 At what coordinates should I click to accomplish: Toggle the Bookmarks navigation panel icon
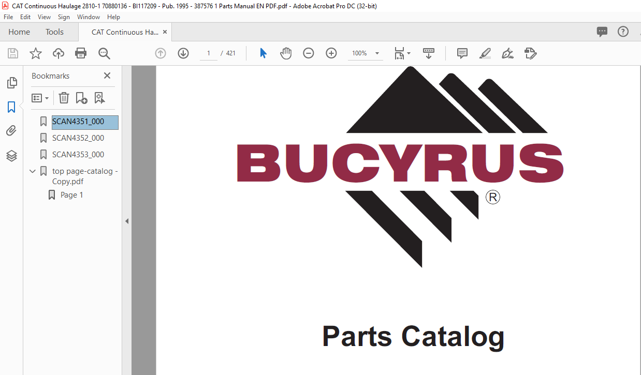coord(11,107)
